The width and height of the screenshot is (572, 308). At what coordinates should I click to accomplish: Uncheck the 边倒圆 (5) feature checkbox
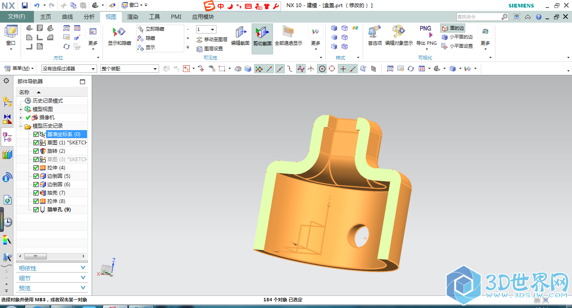pyautogui.click(x=36, y=176)
